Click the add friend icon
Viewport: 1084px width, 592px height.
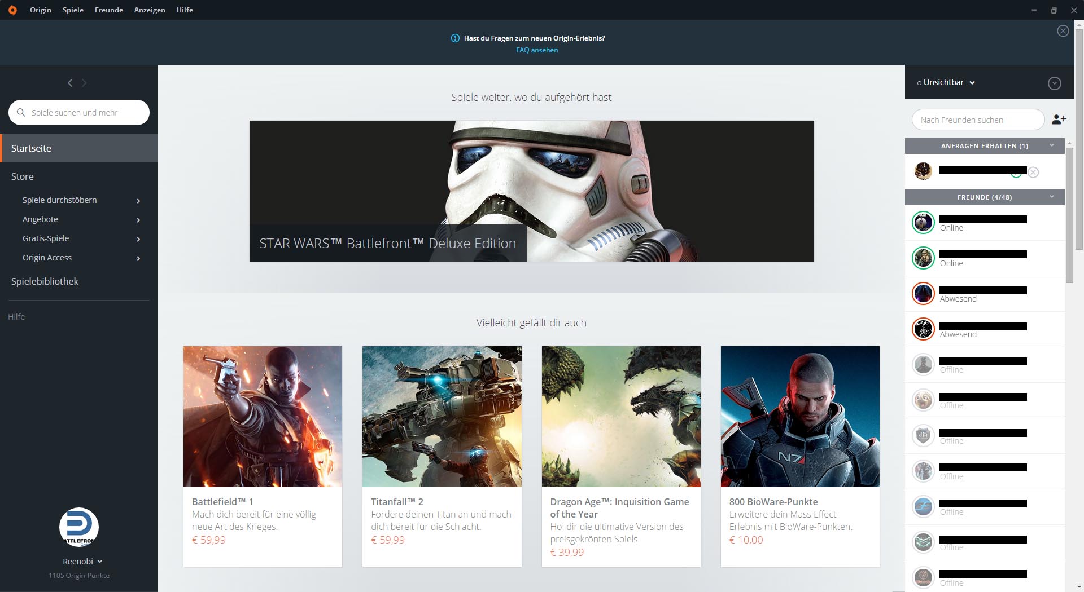click(x=1059, y=120)
